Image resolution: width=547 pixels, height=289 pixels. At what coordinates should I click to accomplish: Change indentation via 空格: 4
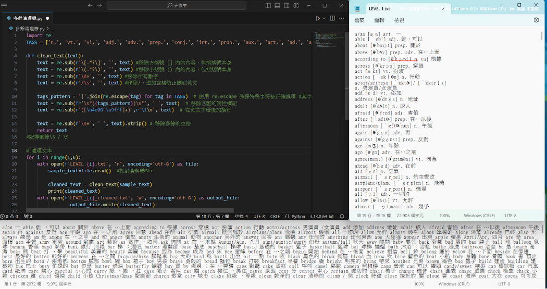tap(241, 217)
